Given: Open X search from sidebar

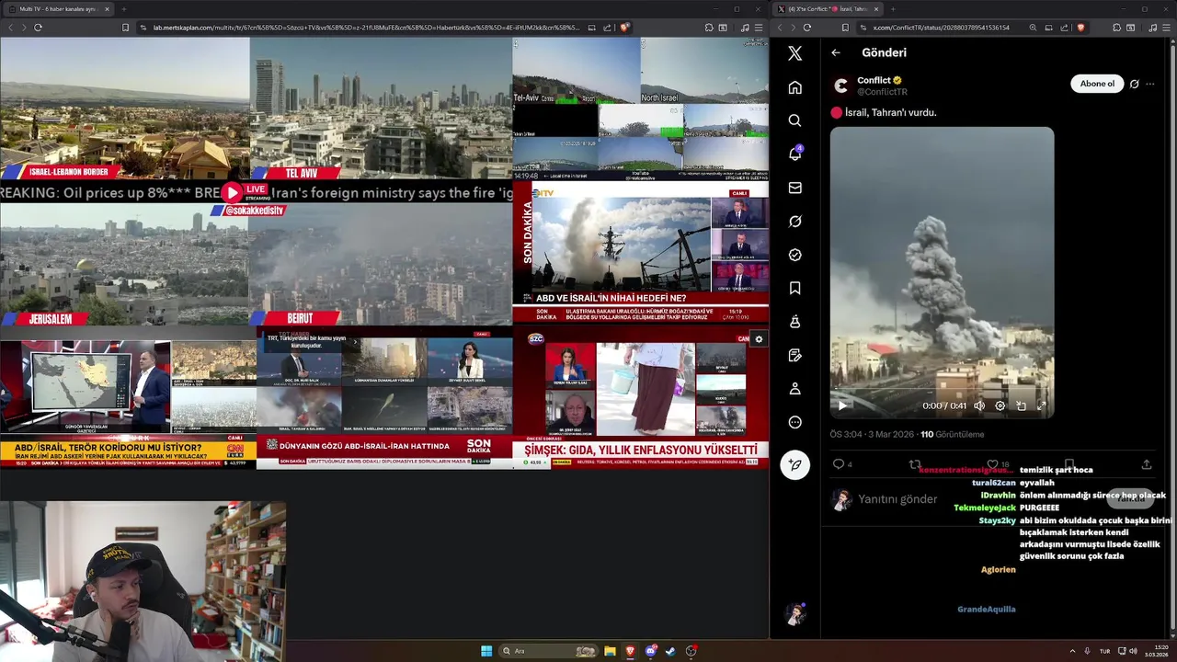Looking at the screenshot, I should pyautogui.click(x=795, y=120).
